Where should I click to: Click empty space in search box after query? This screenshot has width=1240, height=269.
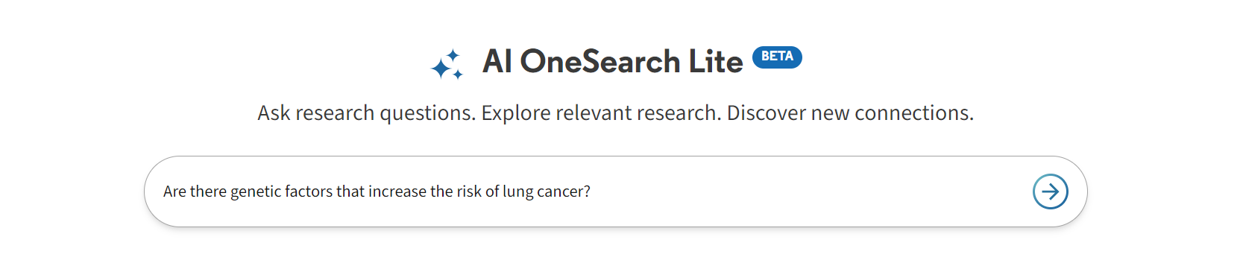pos(805,192)
